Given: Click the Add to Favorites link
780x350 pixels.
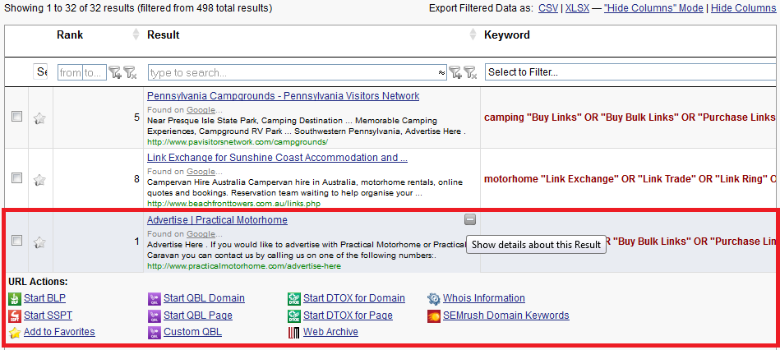Looking at the screenshot, I should tap(59, 332).
